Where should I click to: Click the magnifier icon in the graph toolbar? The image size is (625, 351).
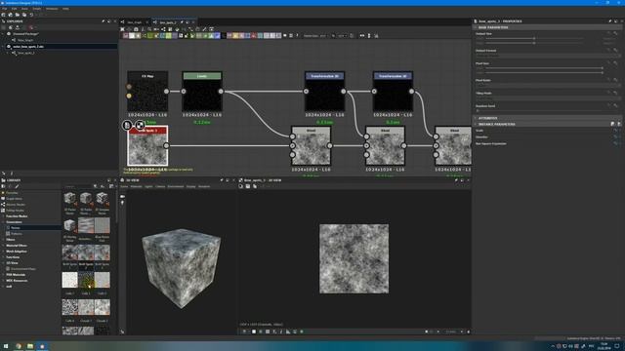(149, 29)
